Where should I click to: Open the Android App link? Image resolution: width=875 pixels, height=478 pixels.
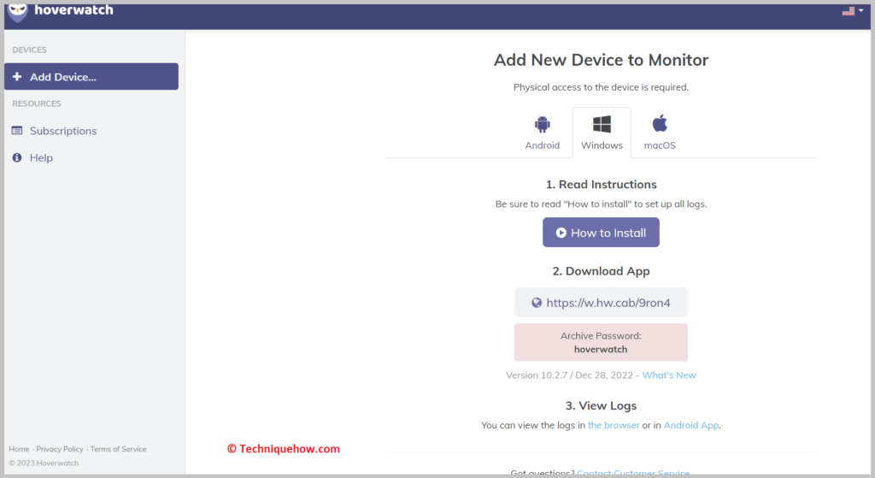click(690, 425)
